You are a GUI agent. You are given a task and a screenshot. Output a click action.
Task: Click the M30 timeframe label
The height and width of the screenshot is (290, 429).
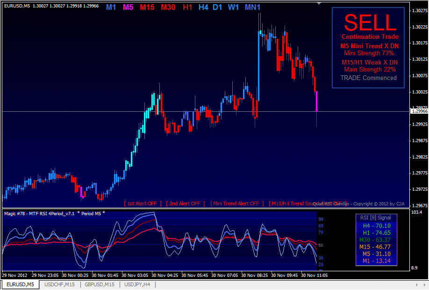(168, 7)
